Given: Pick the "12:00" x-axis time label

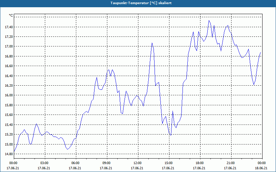Looking at the screenshot, I should click(138, 163).
